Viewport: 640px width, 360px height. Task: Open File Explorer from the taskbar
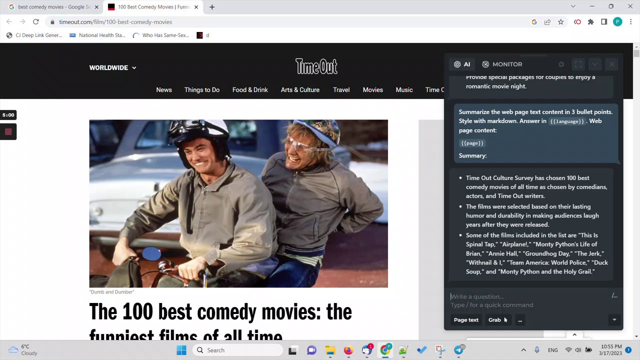click(x=330, y=350)
